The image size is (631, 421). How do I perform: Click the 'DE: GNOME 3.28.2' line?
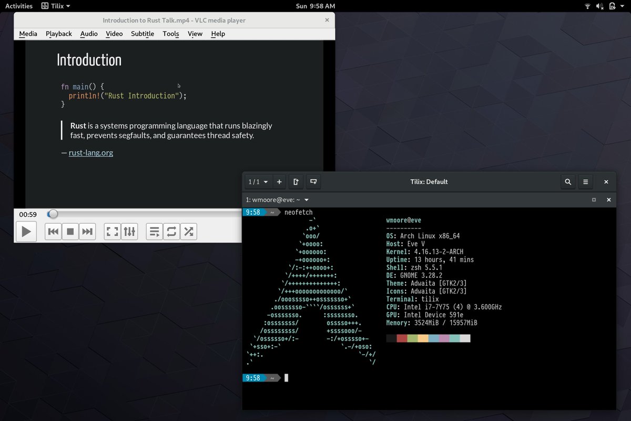click(x=414, y=276)
